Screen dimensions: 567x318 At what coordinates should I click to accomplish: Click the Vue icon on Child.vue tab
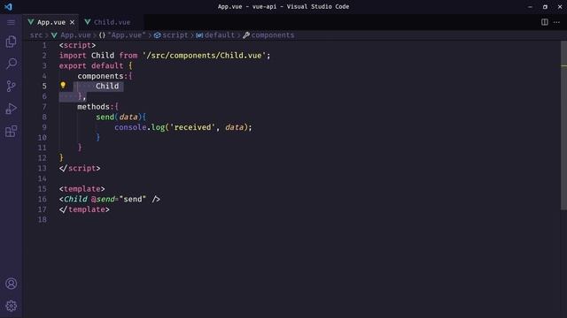[87, 22]
